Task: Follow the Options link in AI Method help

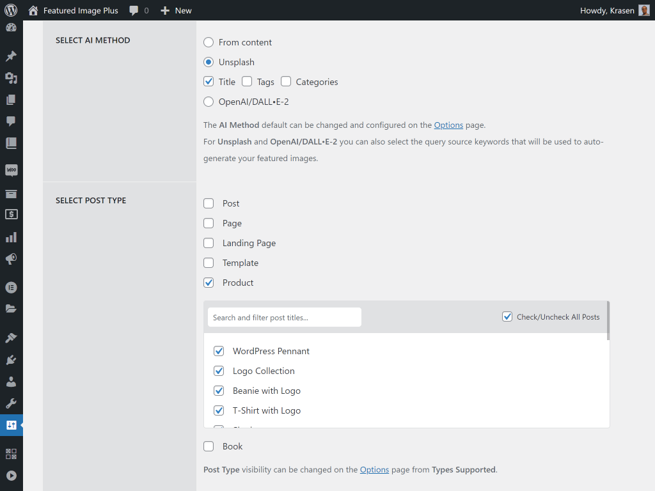Action: pos(448,125)
